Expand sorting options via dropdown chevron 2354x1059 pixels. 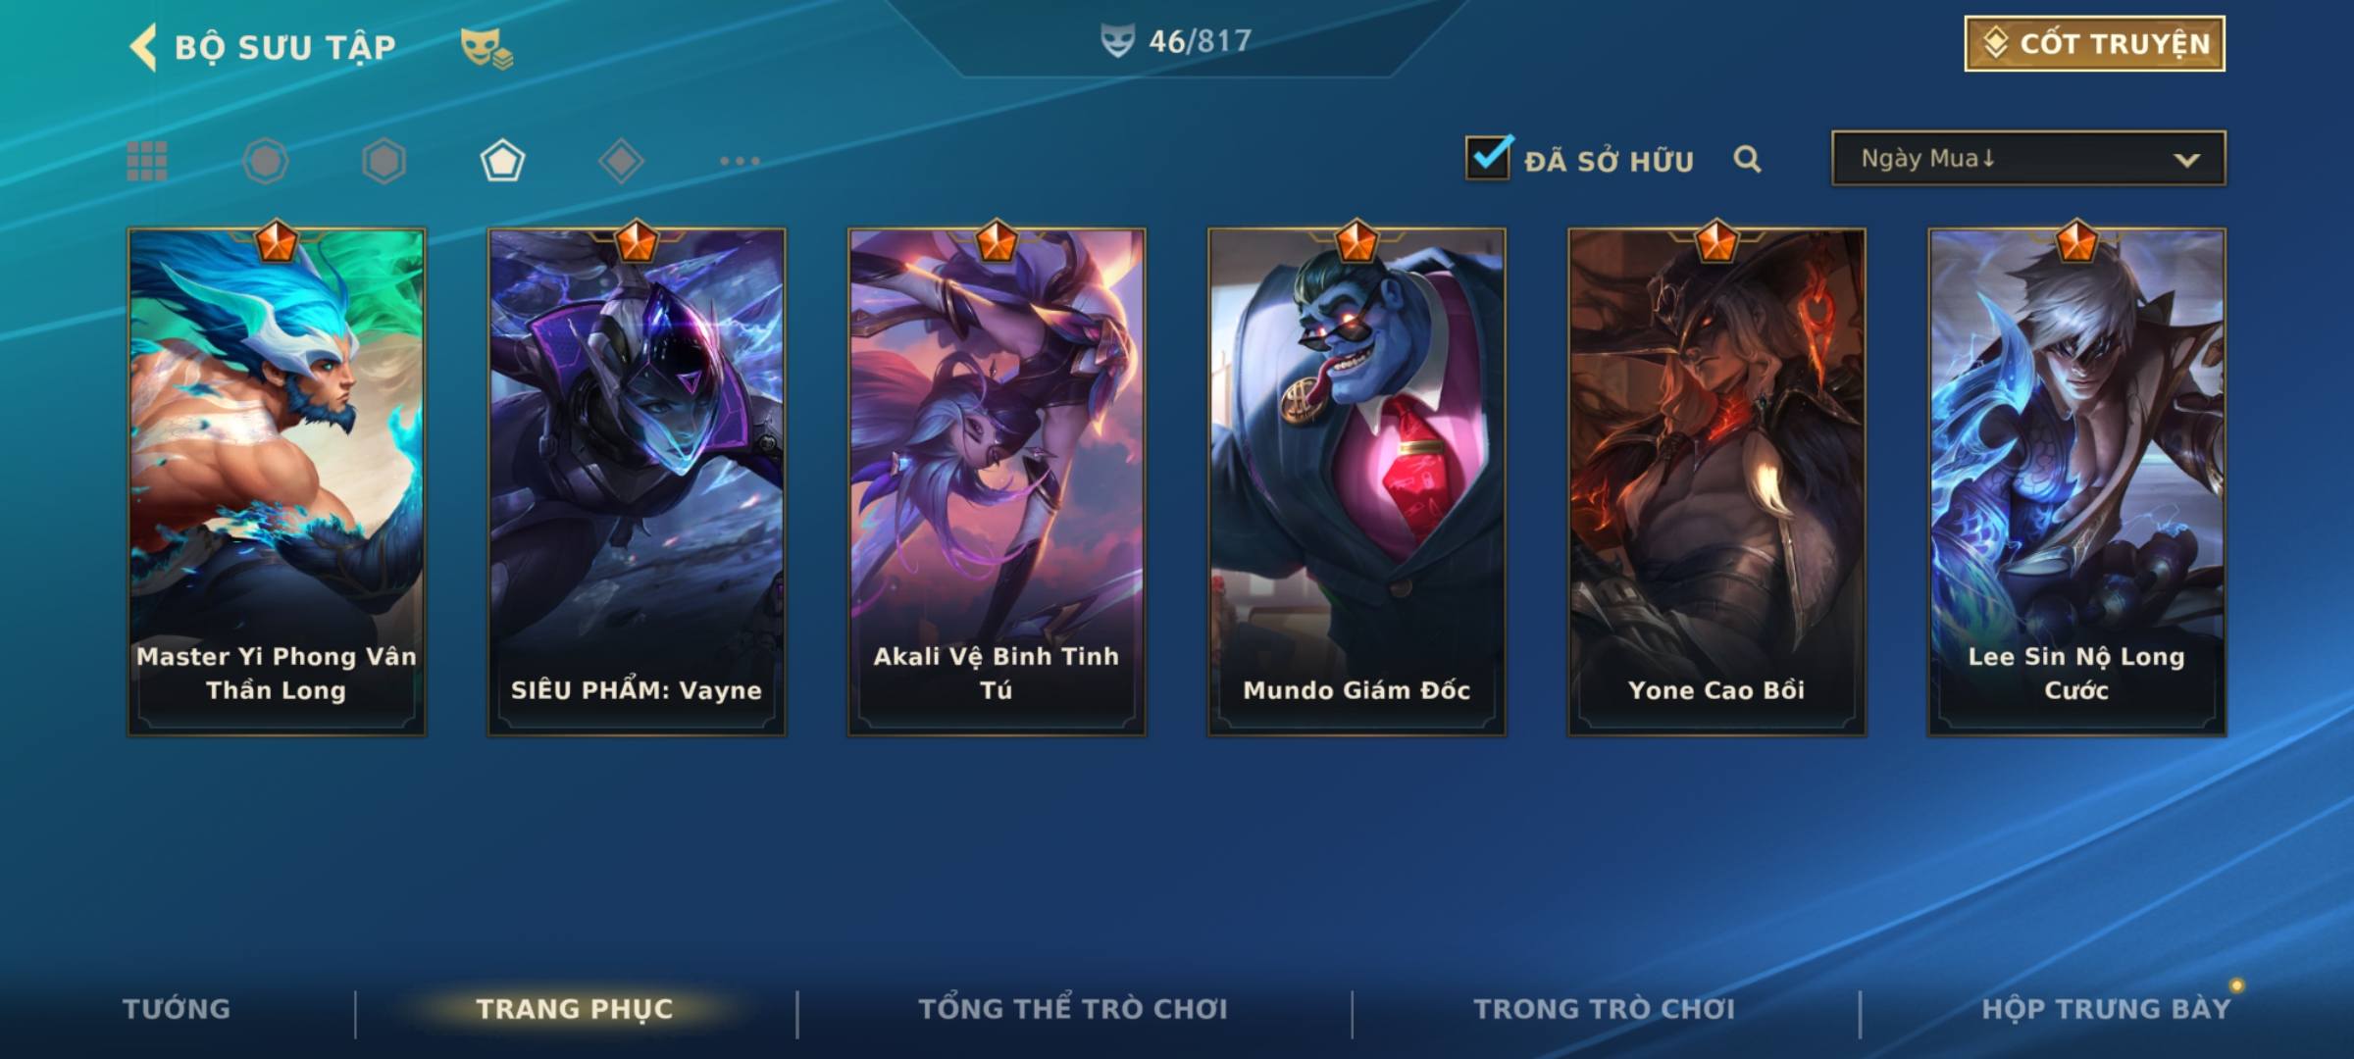[x=2186, y=160]
